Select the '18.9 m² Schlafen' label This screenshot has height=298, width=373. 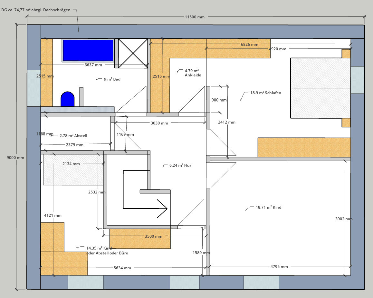coord(265,93)
